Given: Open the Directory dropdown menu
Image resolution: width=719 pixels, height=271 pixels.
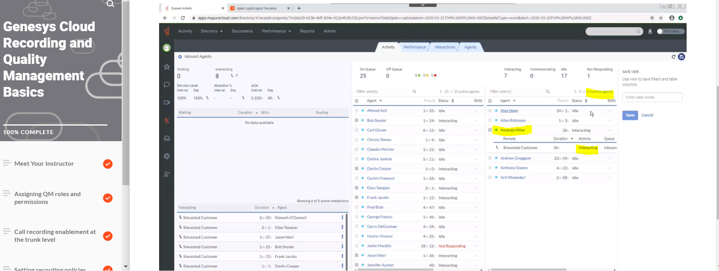Looking at the screenshot, I should coord(212,31).
